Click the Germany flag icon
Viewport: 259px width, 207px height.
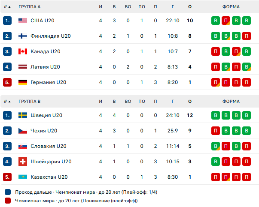[23, 82]
